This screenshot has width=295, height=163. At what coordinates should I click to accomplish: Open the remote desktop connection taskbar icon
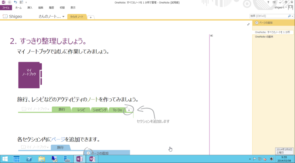(x=54, y=159)
